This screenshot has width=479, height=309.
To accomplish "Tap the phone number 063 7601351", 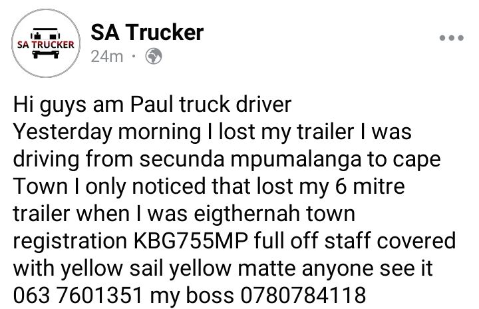I will pos(78,295).
